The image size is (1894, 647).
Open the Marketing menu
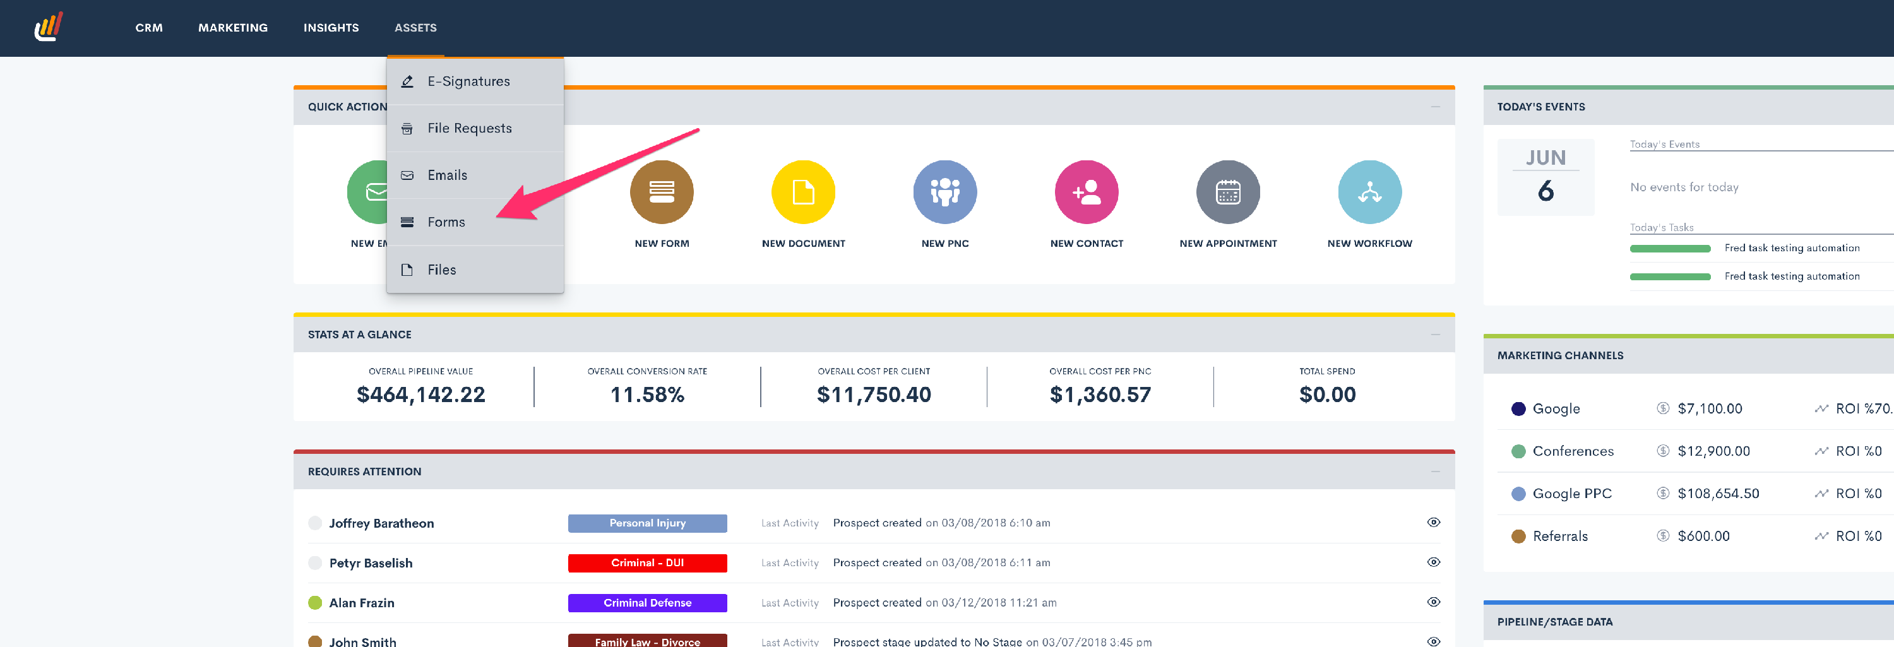click(x=232, y=28)
